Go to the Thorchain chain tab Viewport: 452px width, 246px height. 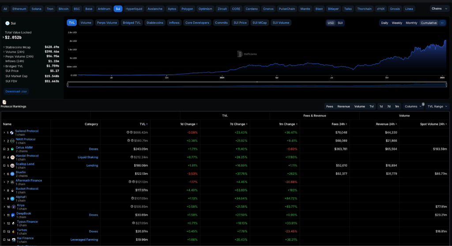point(364,9)
